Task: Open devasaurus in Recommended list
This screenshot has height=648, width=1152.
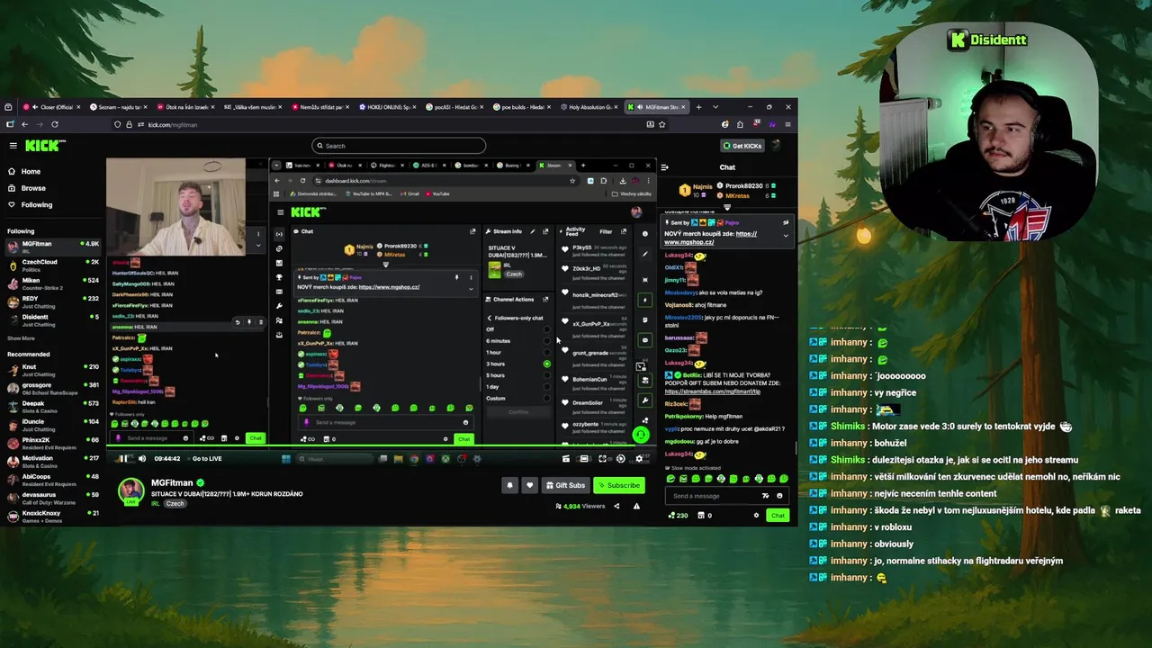Action: (52, 499)
